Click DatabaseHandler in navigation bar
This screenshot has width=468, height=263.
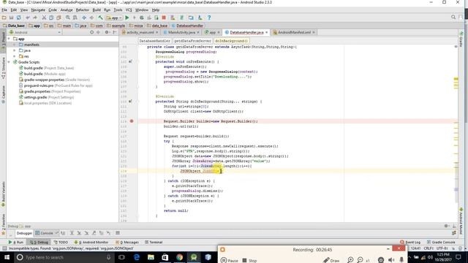(187, 26)
